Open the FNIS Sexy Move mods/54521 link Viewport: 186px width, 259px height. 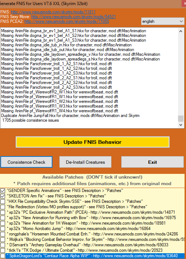[x=73, y=17]
